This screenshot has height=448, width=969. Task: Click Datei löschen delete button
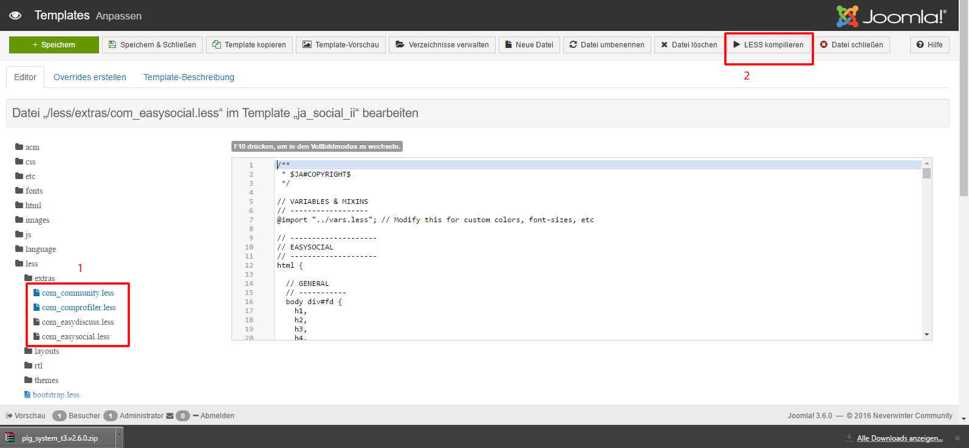[689, 45]
